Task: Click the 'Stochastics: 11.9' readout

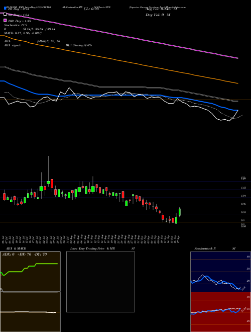Action: [16, 25]
